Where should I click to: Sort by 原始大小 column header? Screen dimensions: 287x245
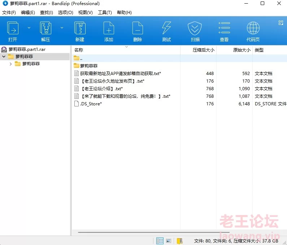[242, 50]
